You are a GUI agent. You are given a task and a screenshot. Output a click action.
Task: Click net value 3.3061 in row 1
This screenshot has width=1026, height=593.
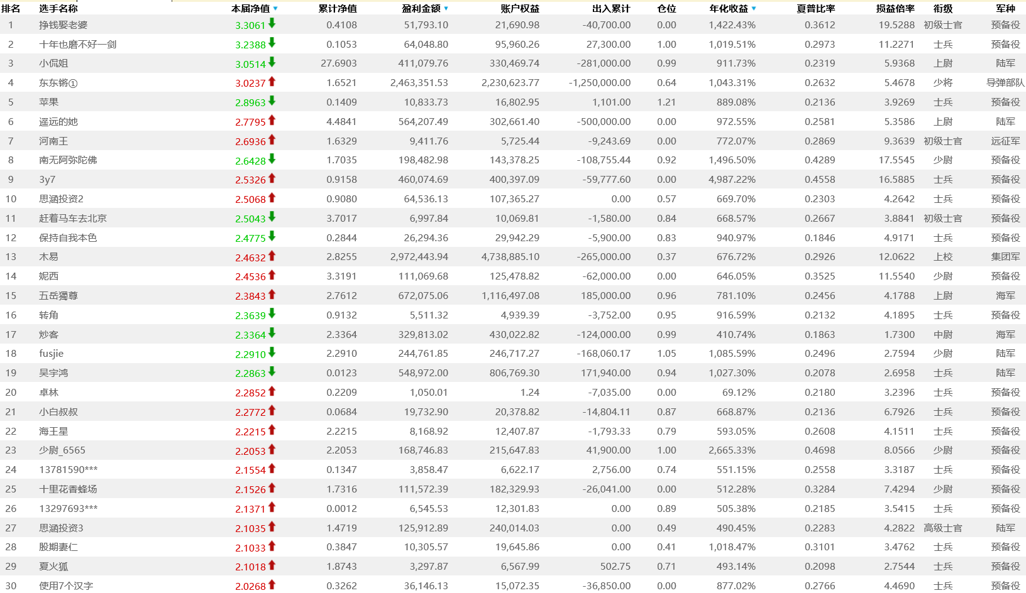[250, 26]
